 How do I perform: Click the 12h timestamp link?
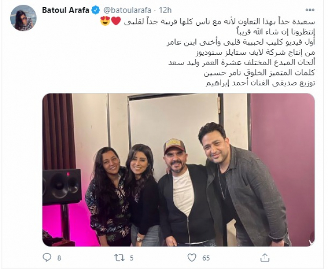pyautogui.click(x=165, y=10)
